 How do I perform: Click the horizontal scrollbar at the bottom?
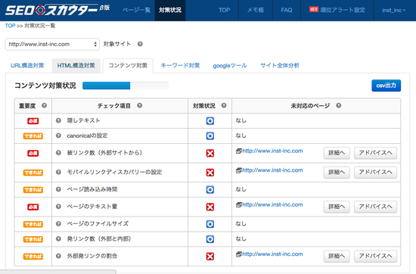point(57,272)
